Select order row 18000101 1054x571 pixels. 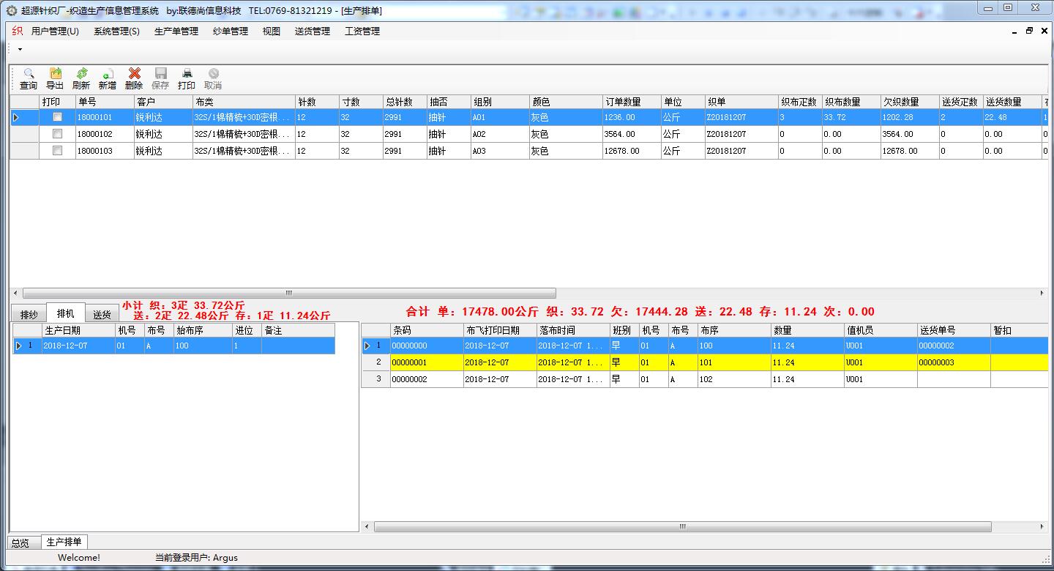pos(528,117)
